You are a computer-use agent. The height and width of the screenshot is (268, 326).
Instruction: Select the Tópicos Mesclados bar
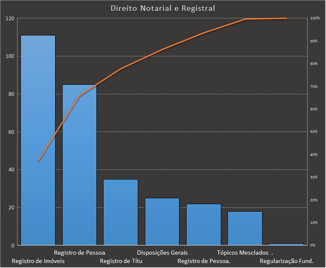pyautogui.click(x=245, y=228)
